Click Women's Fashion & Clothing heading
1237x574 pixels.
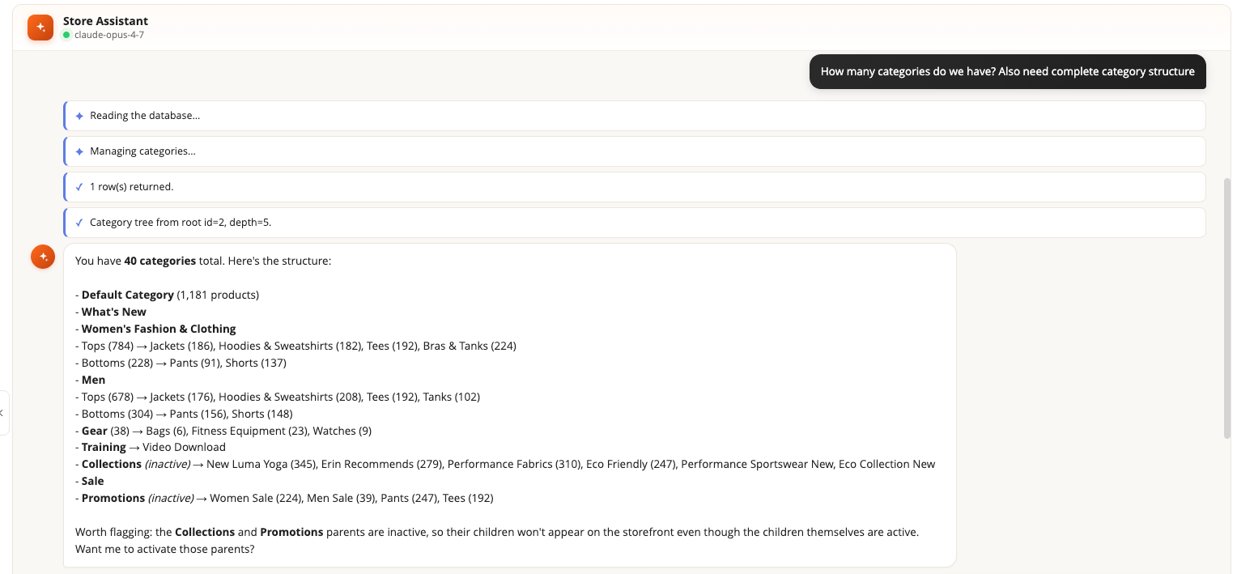tap(155, 329)
